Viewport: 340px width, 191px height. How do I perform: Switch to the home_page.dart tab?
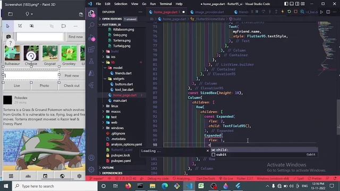pos(166,12)
